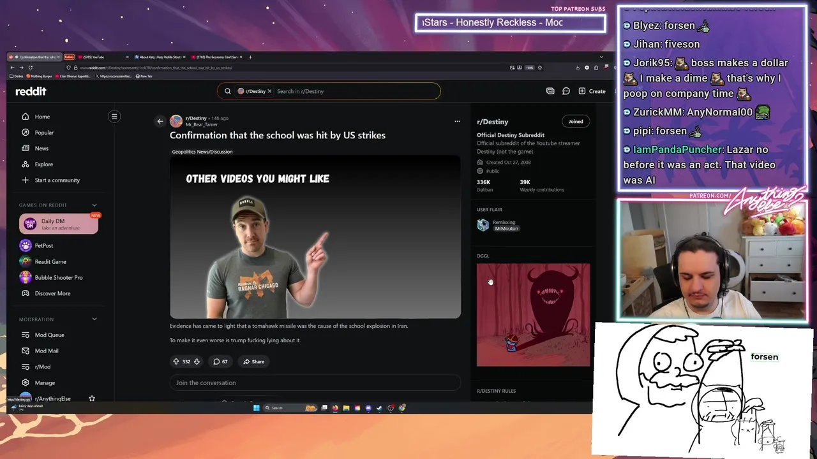Open browser tab list dropdown
This screenshot has width=817, height=459.
pyautogui.click(x=601, y=57)
